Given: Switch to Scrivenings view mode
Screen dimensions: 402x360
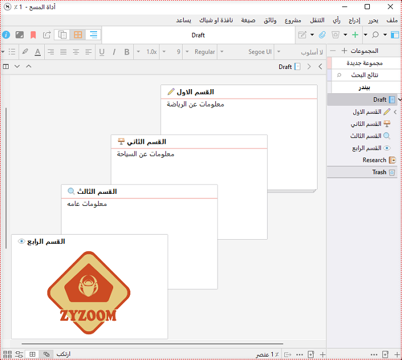Looking at the screenshot, I should click(x=62, y=35).
